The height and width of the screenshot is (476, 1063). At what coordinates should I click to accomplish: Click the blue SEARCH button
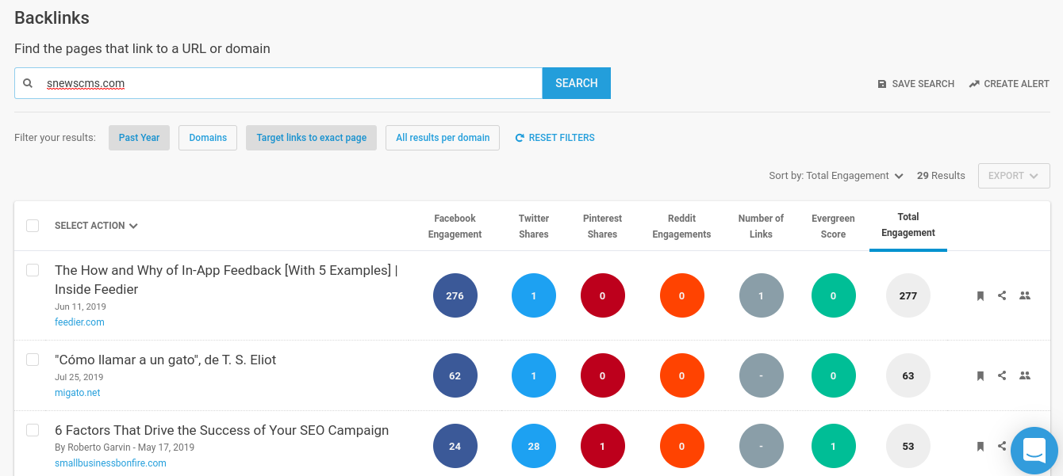click(x=577, y=83)
